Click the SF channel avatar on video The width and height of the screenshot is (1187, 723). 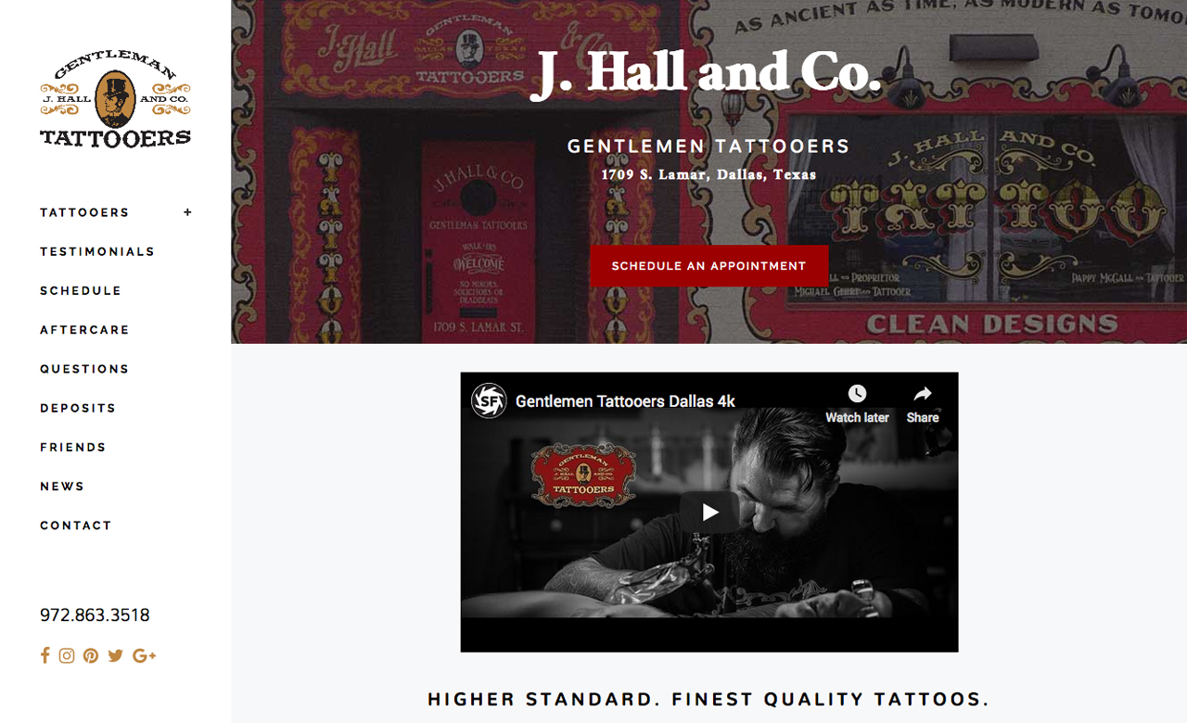489,400
